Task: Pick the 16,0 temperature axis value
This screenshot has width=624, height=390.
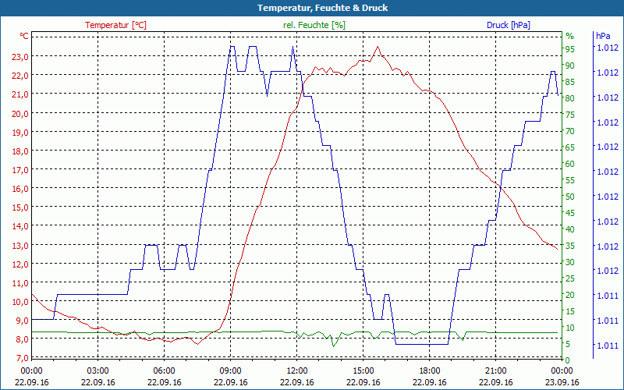Action: point(20,189)
